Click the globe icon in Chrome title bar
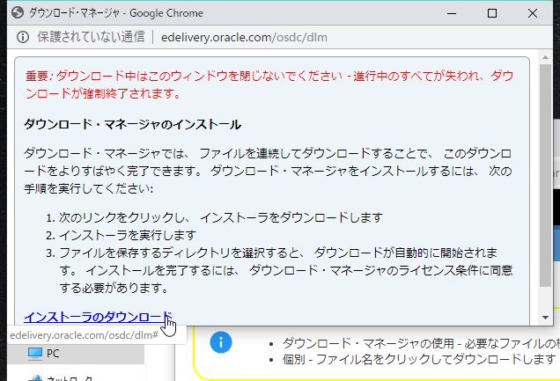This screenshot has height=381, width=560. tap(18, 13)
